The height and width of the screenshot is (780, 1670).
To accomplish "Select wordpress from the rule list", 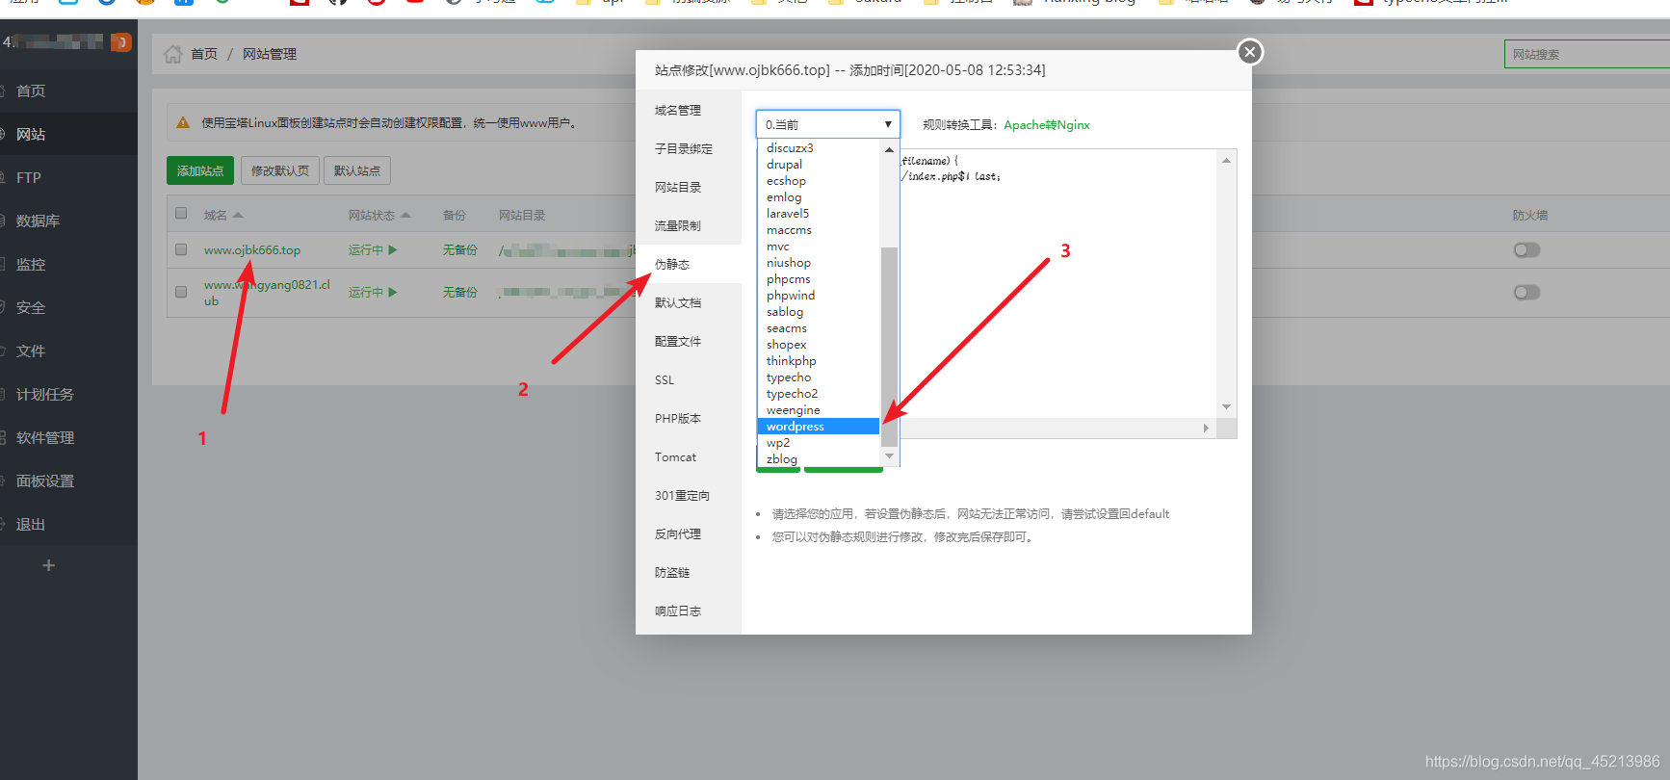I will [819, 427].
